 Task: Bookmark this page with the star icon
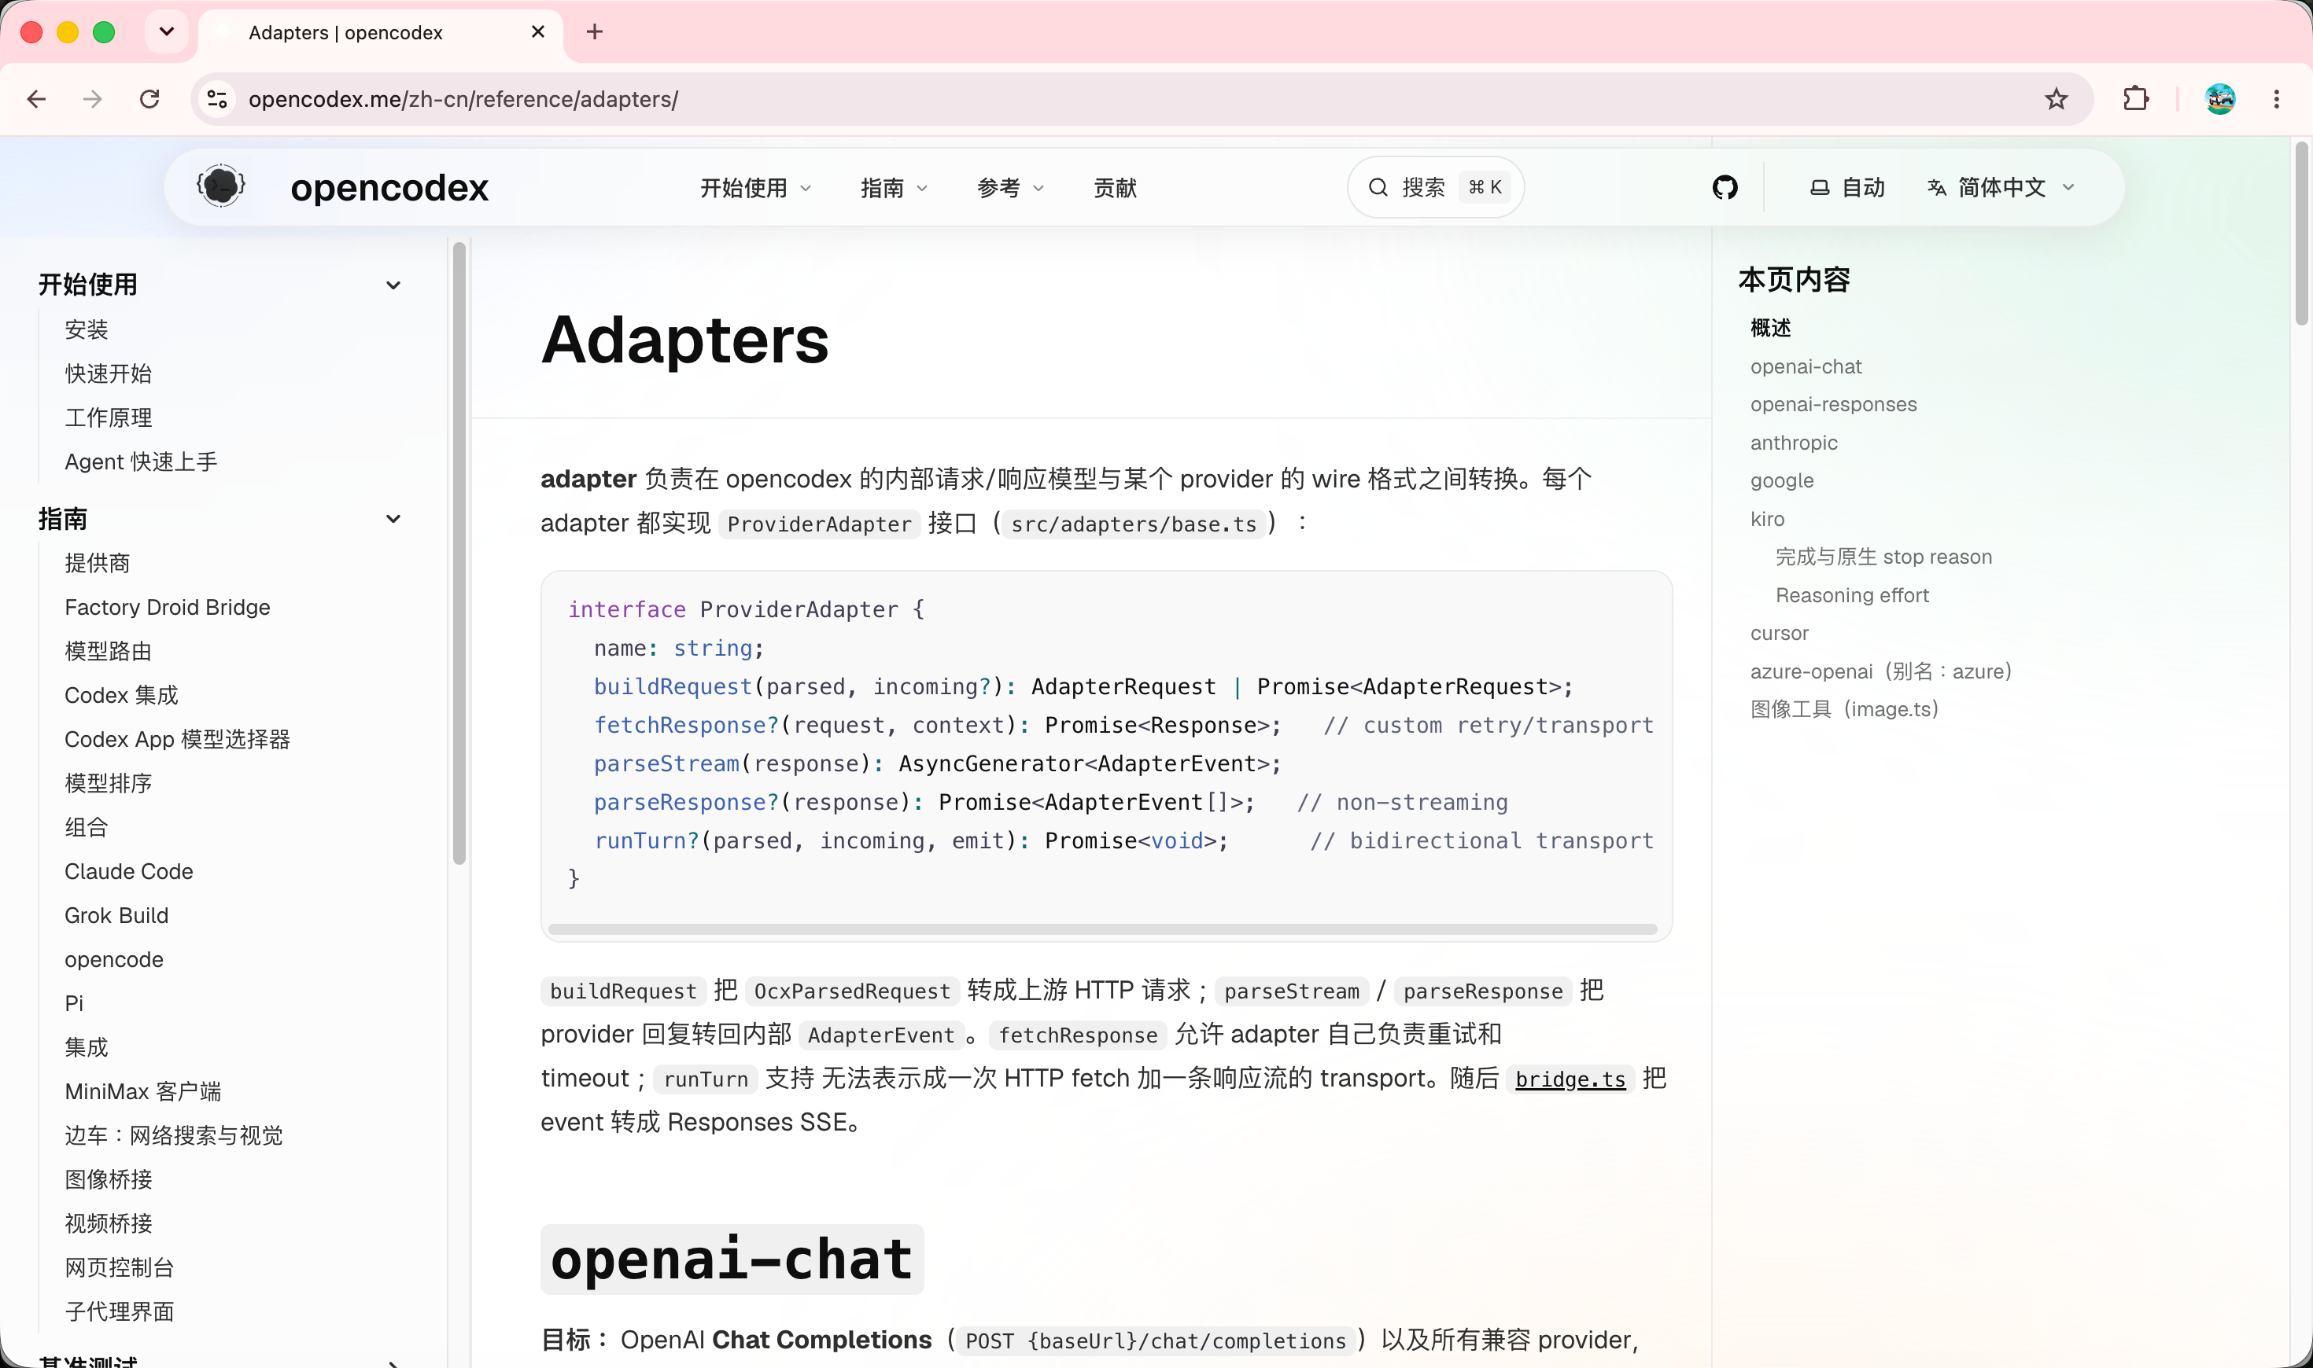[x=2056, y=98]
